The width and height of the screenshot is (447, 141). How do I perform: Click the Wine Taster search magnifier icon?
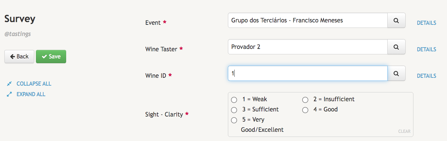click(x=396, y=47)
